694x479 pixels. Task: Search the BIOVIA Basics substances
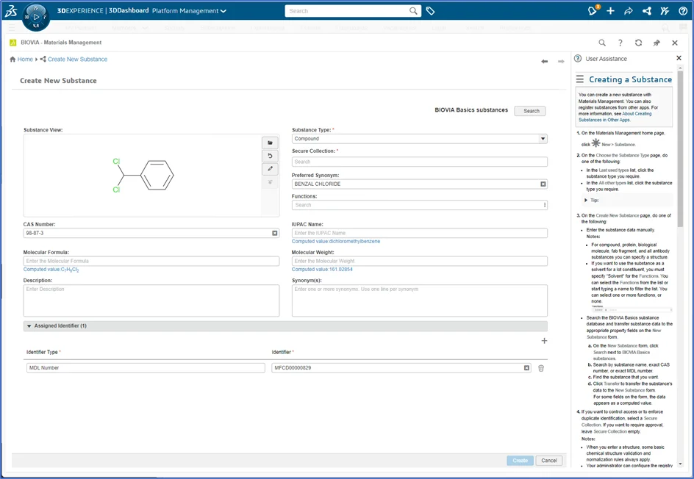pos(531,111)
